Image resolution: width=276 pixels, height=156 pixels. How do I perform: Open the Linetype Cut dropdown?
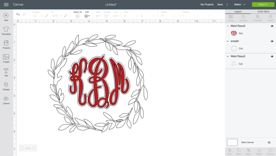point(37,16)
